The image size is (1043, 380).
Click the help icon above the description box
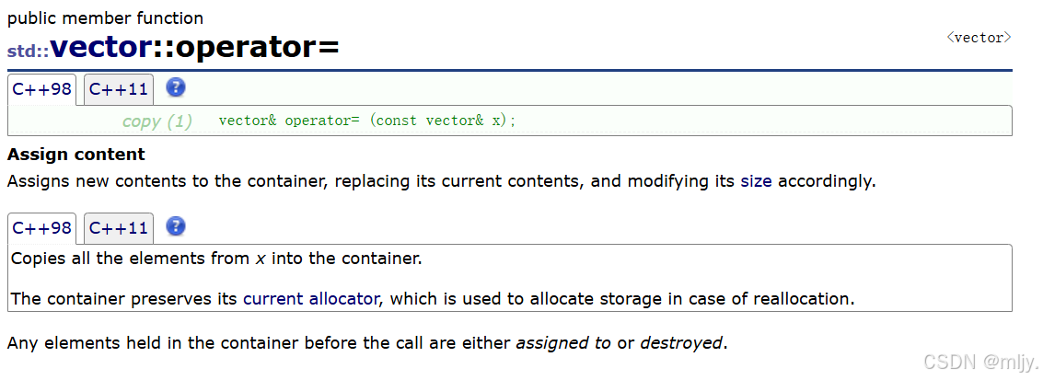pos(176,226)
